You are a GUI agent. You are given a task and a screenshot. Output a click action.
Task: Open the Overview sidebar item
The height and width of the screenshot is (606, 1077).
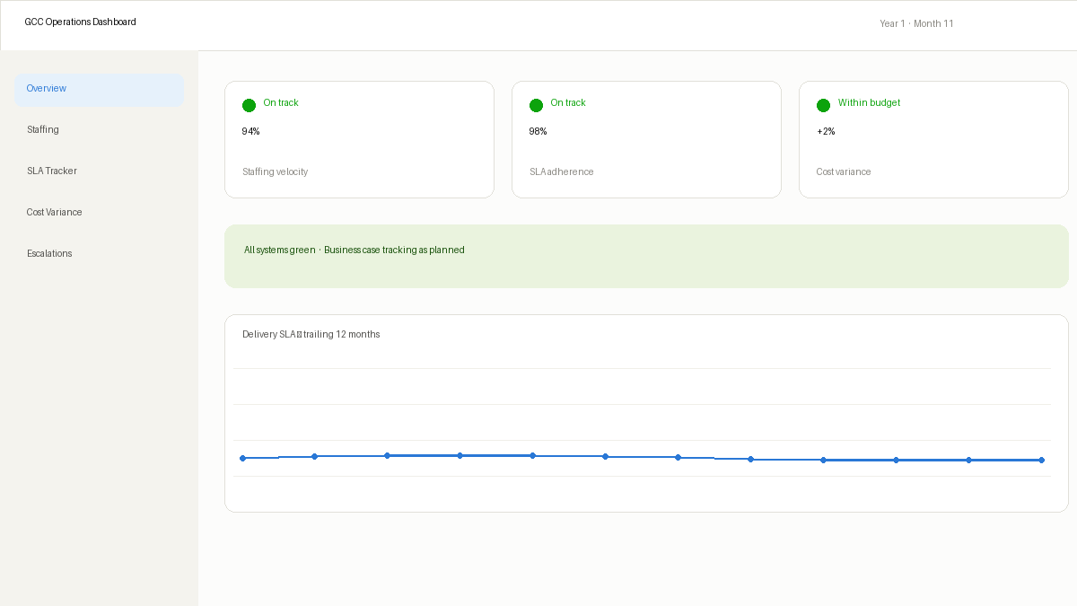coord(99,89)
